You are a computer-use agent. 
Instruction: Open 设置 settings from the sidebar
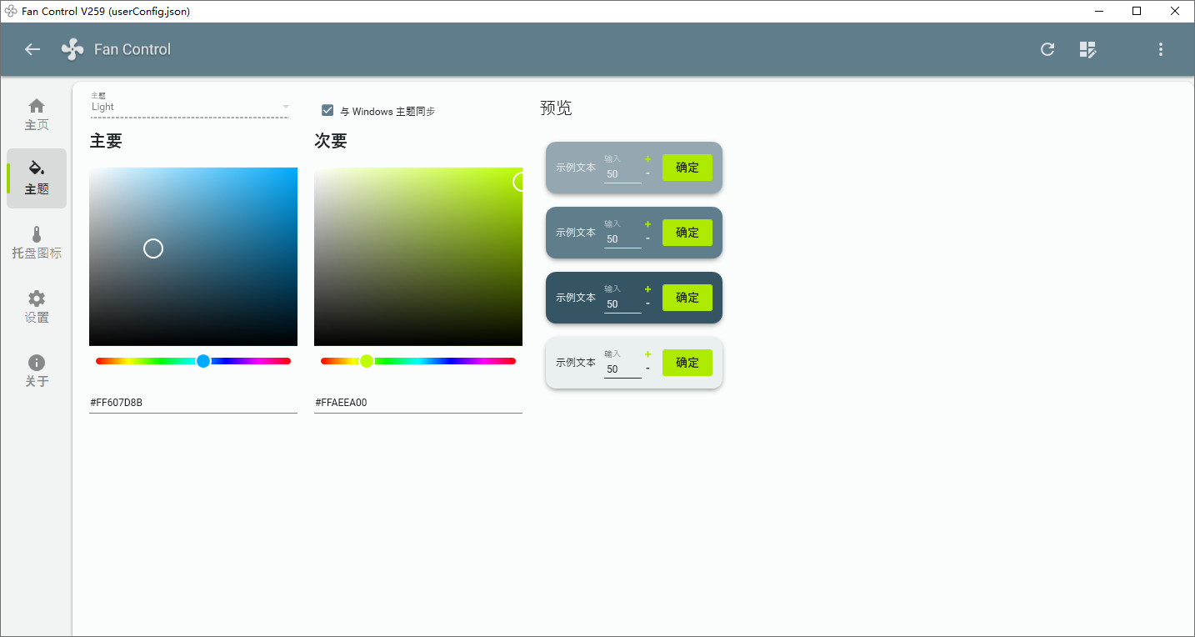[36, 306]
